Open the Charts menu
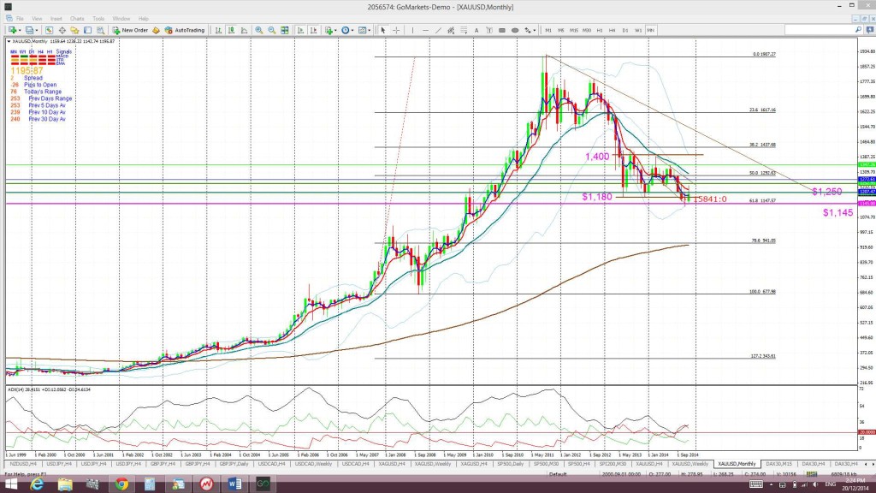Image resolution: width=876 pixels, height=493 pixels. point(77,19)
